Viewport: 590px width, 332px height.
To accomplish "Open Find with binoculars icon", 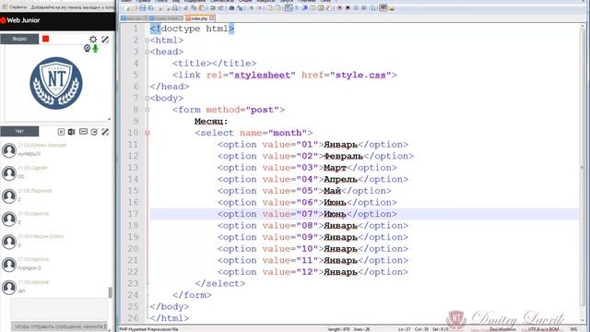I will (x=231, y=8).
